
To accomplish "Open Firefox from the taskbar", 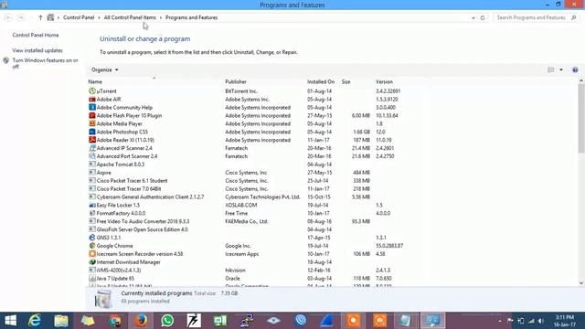I will pyautogui.click(x=141, y=321).
